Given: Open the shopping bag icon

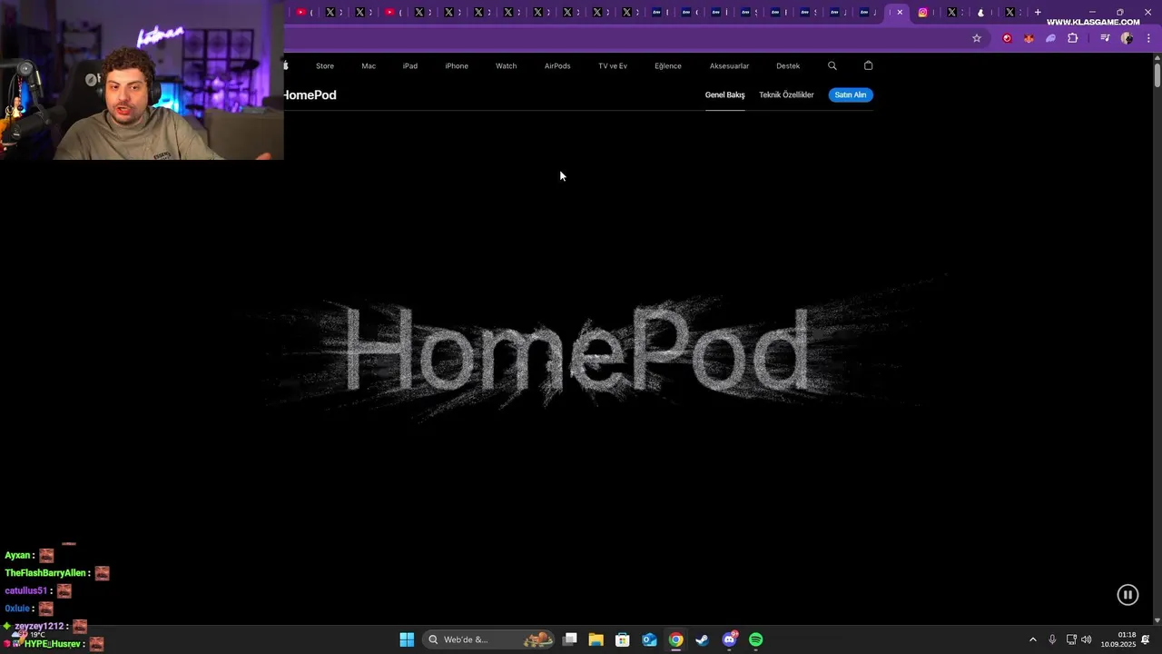Looking at the screenshot, I should click(868, 65).
